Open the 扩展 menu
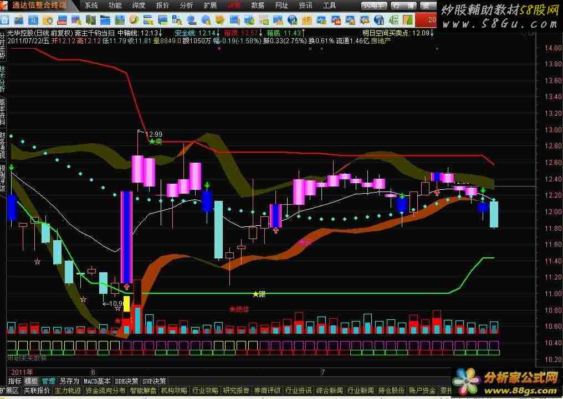The width and height of the screenshot is (563, 399). click(210, 6)
